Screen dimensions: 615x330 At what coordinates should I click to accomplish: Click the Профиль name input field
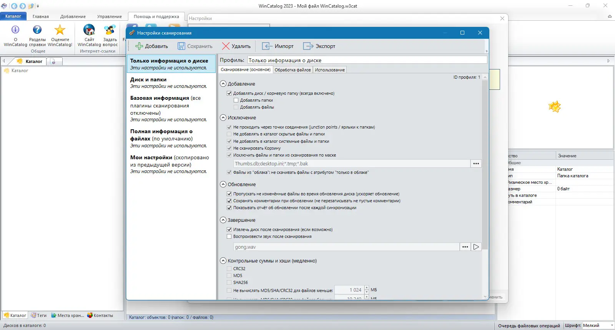pyautogui.click(x=367, y=60)
